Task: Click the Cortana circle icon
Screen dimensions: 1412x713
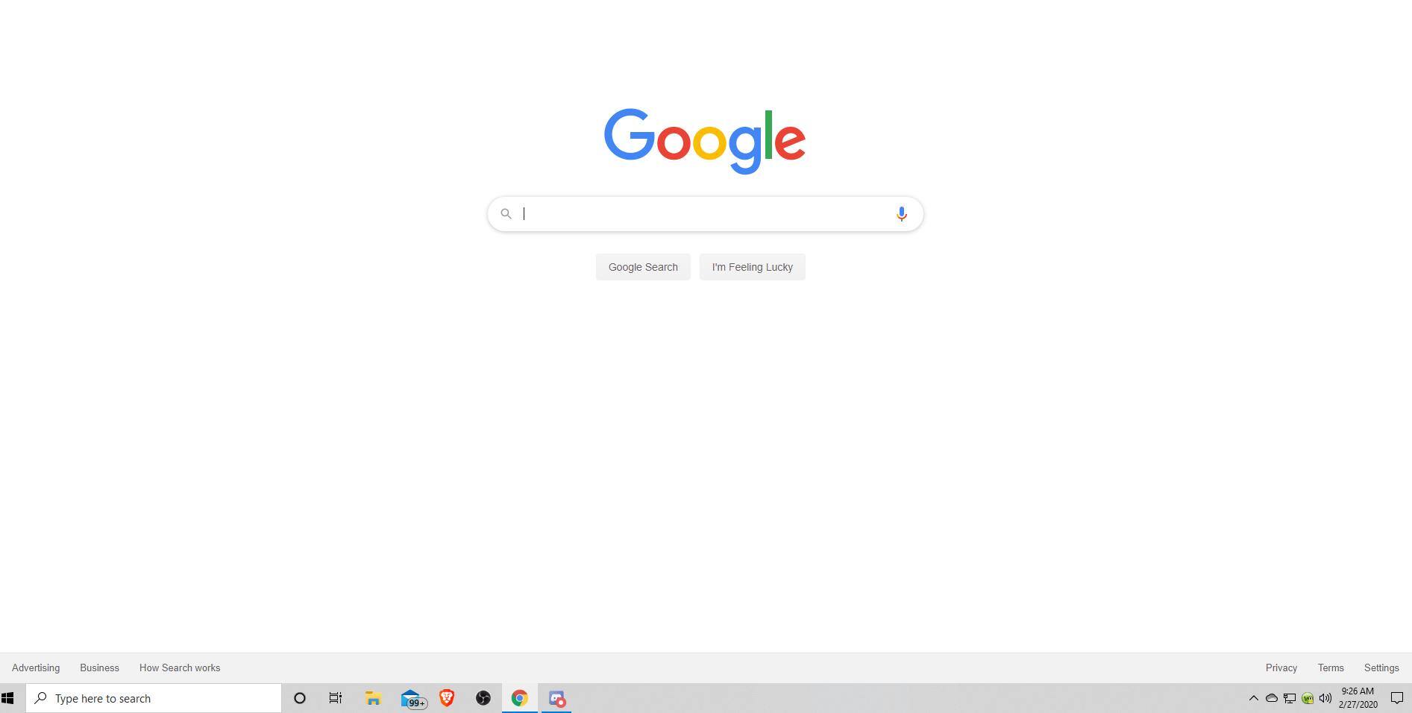Action: [x=300, y=698]
